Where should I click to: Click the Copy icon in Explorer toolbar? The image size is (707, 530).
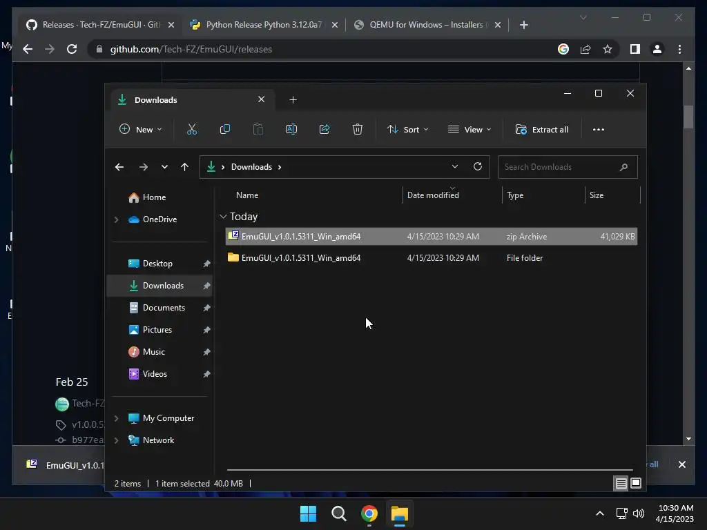pyautogui.click(x=224, y=129)
